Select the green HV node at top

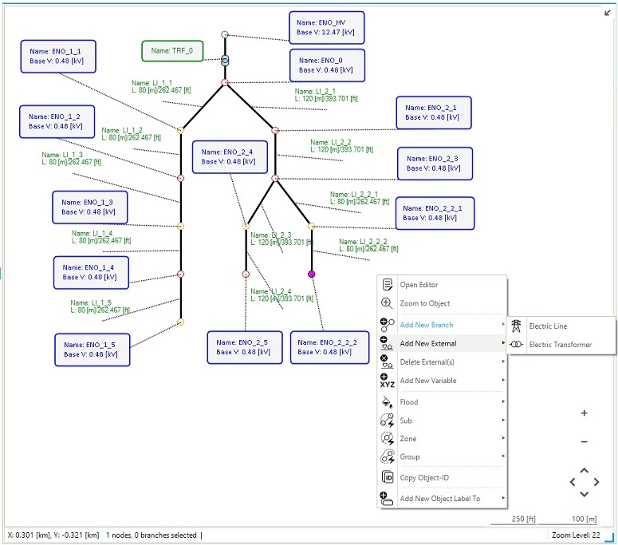coord(225,34)
